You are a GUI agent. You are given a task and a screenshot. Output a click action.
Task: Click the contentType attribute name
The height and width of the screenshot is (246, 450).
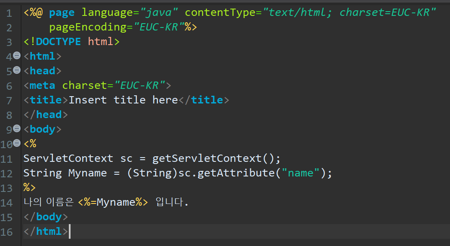coord(220,12)
